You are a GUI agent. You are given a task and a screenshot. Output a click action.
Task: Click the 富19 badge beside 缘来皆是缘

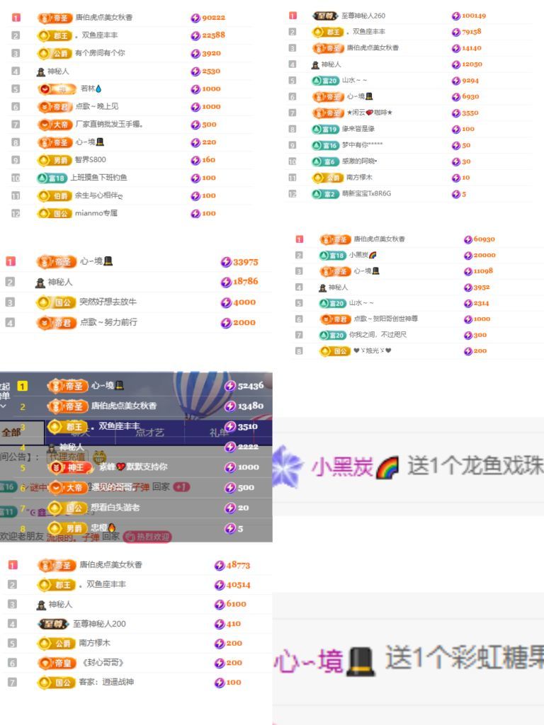coord(326,129)
